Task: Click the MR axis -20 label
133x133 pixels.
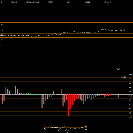Action: point(130,100)
